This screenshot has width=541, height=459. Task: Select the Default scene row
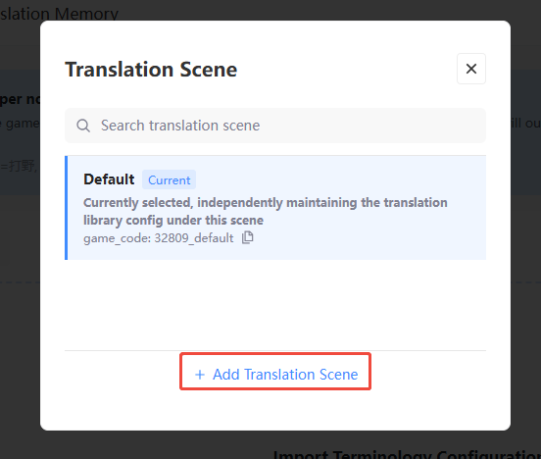point(275,208)
